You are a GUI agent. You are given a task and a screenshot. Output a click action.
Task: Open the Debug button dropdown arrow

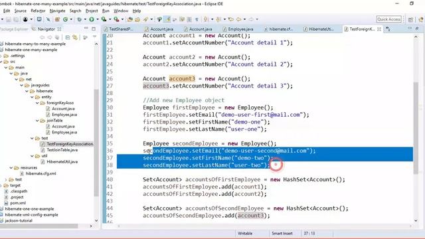[x=85, y=19]
